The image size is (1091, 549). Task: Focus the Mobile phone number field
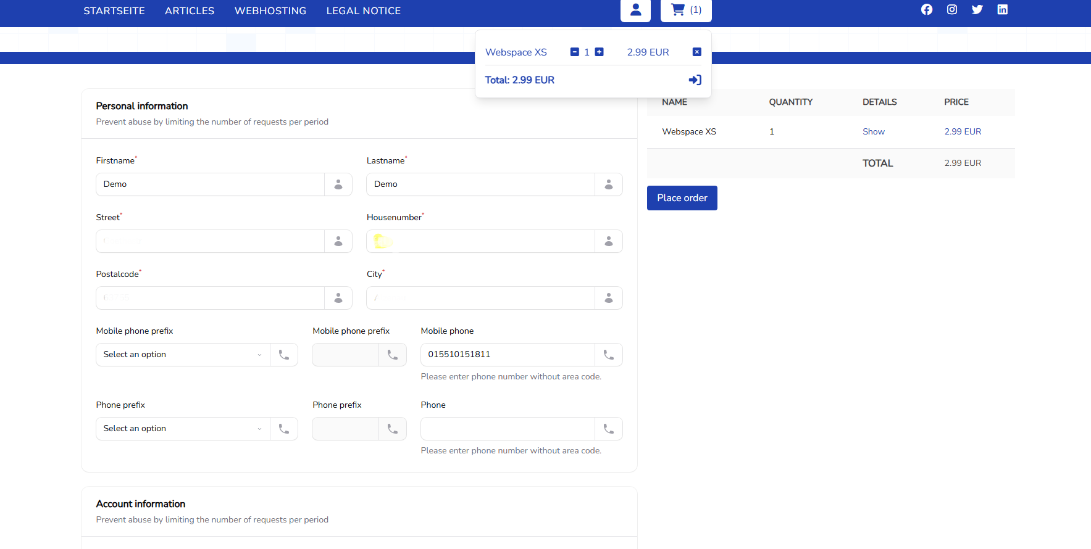(x=507, y=355)
